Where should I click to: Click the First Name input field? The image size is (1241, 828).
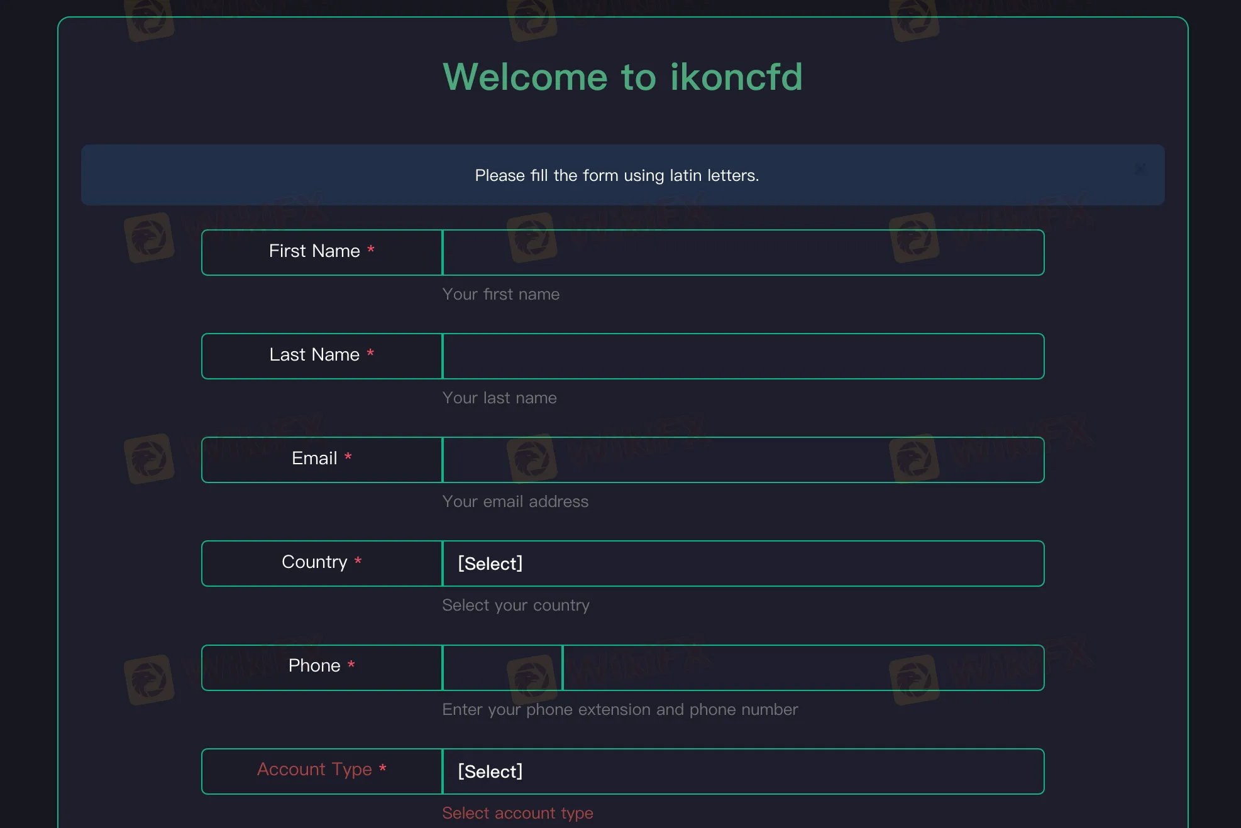pyautogui.click(x=743, y=253)
